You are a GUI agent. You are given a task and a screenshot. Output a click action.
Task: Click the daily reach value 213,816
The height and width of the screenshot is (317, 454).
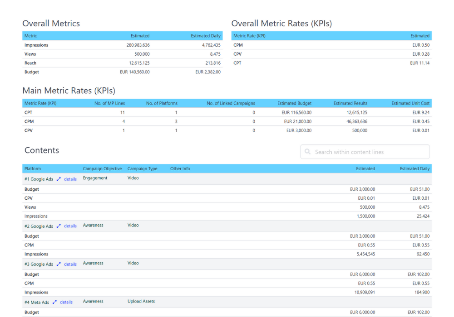(213, 63)
